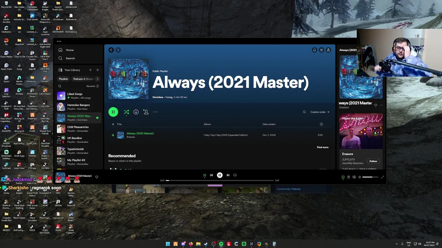The image size is (442, 248).
Task: Open the Always (2021 Master) track title link
Action: click(x=140, y=133)
